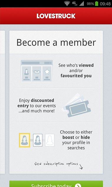The width and height of the screenshot is (112, 187).
Task: Click the Subscribe today green button
Action: tap(56, 184)
